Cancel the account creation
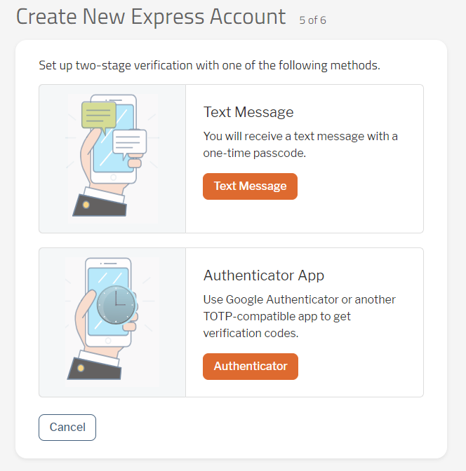Screen dimensions: 466x471 pos(67,427)
